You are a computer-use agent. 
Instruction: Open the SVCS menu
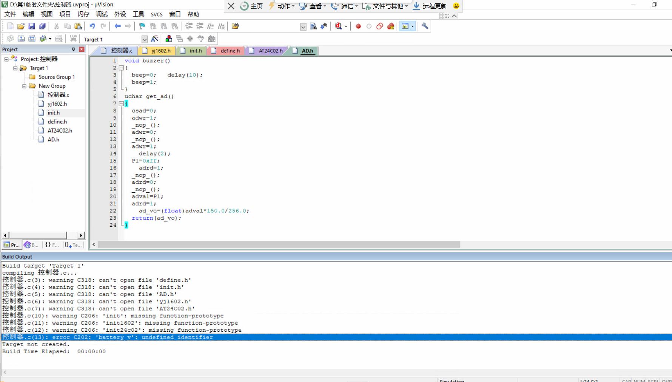point(157,14)
